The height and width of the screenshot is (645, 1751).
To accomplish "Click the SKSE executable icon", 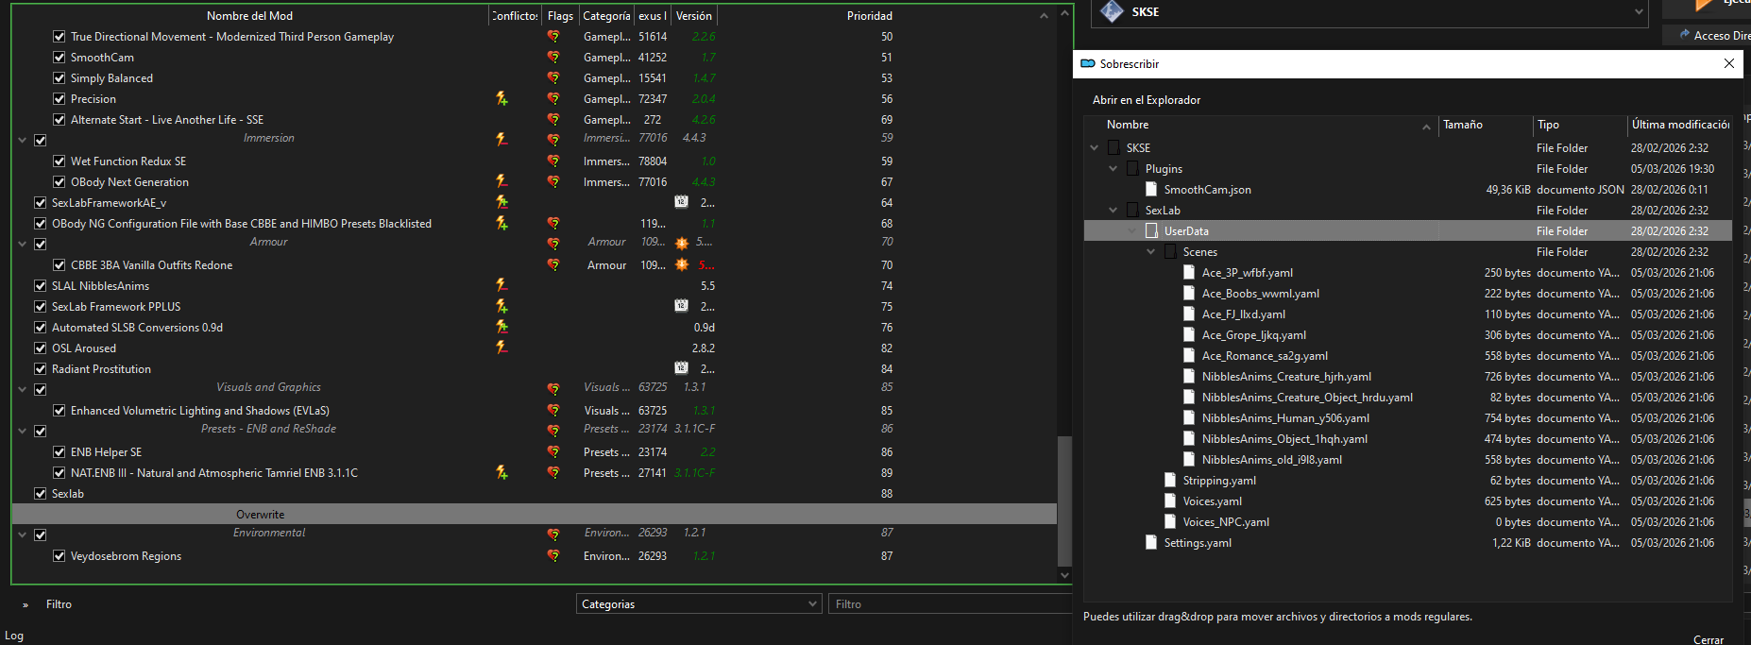I will pos(1113,11).
